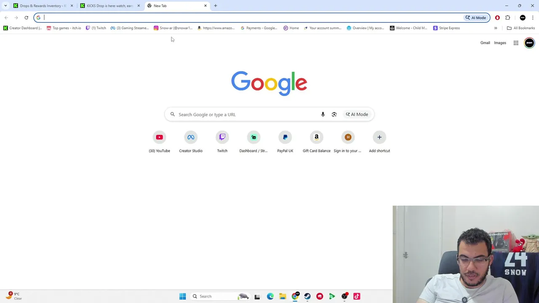Open the Gaming Streame... bookmark

tap(130, 28)
